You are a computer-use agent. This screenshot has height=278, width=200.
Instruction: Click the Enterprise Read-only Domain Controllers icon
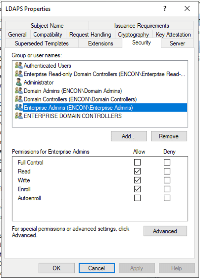[x=19, y=74]
